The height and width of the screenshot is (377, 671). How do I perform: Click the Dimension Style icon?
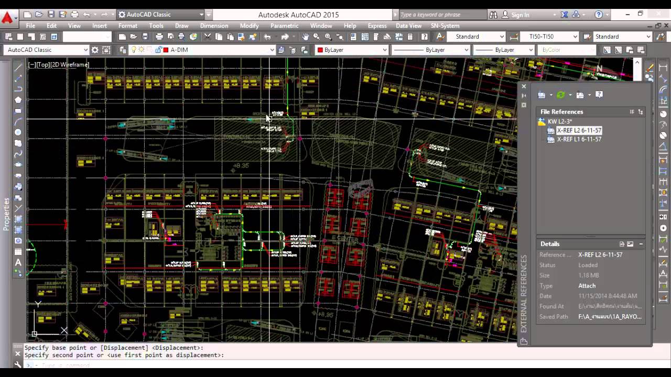tap(514, 37)
